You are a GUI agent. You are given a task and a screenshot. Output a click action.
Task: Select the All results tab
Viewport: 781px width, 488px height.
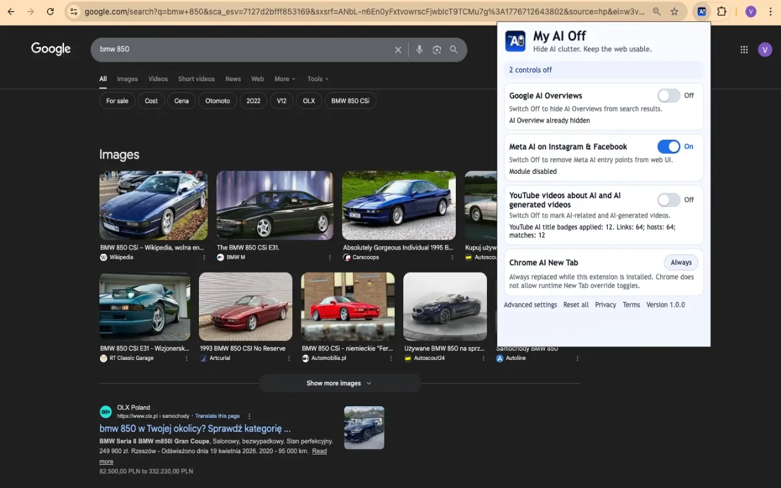point(103,79)
